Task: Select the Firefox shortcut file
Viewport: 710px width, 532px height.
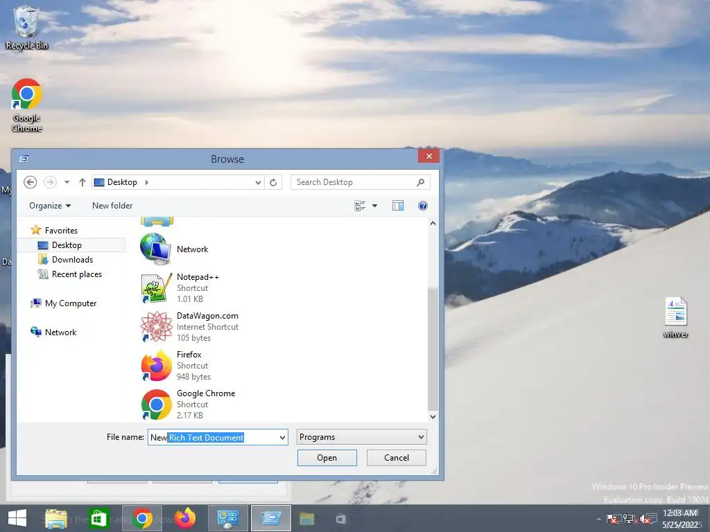Action: click(175, 366)
